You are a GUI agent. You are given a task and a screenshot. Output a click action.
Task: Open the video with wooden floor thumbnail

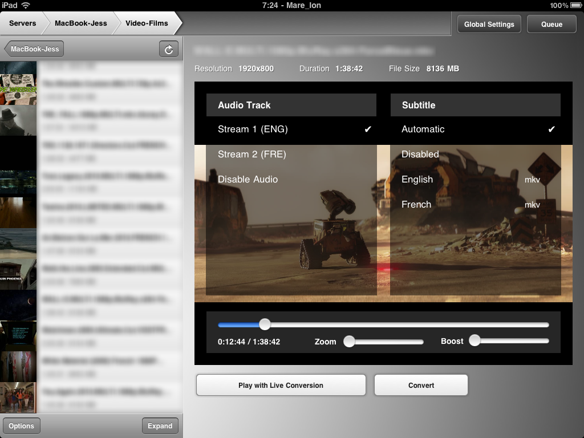pyautogui.click(x=18, y=212)
